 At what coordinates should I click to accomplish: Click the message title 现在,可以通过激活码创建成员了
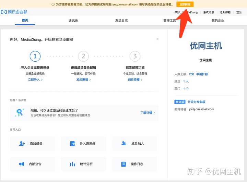pos(54,110)
